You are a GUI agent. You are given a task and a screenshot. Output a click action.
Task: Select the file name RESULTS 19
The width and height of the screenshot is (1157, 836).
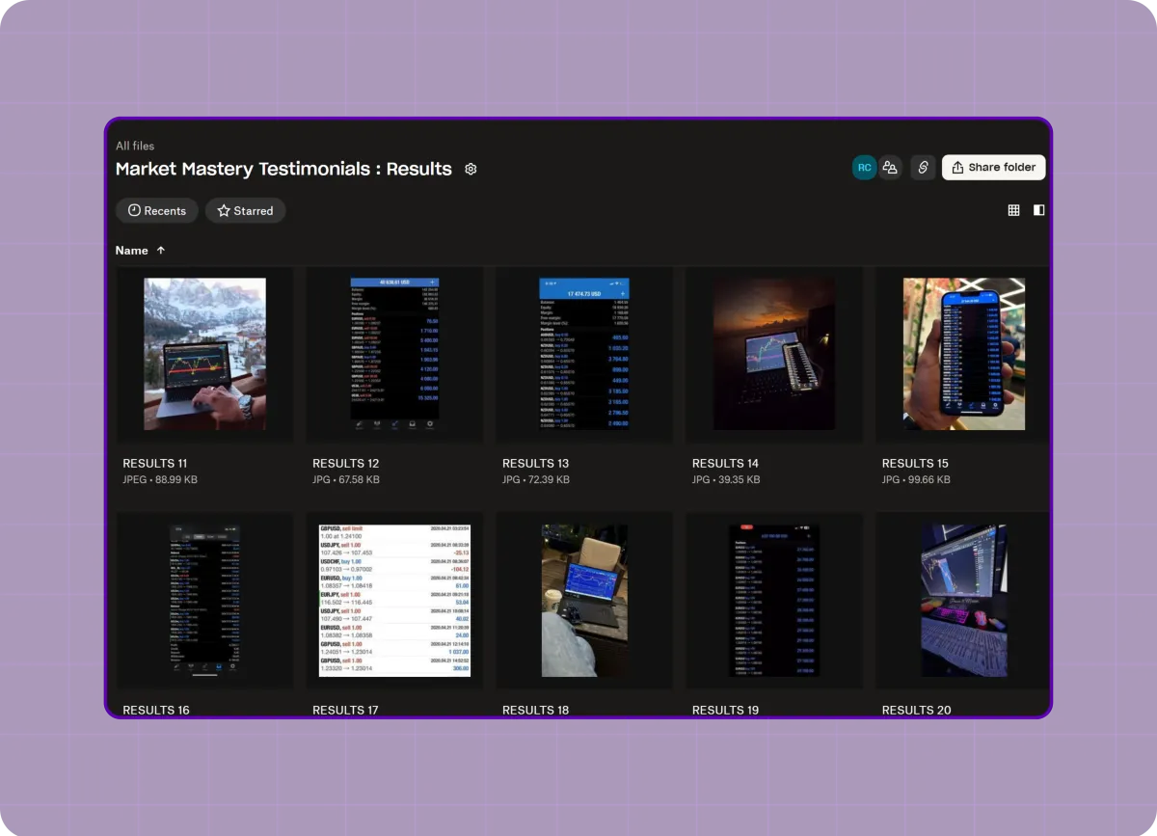[x=726, y=710]
